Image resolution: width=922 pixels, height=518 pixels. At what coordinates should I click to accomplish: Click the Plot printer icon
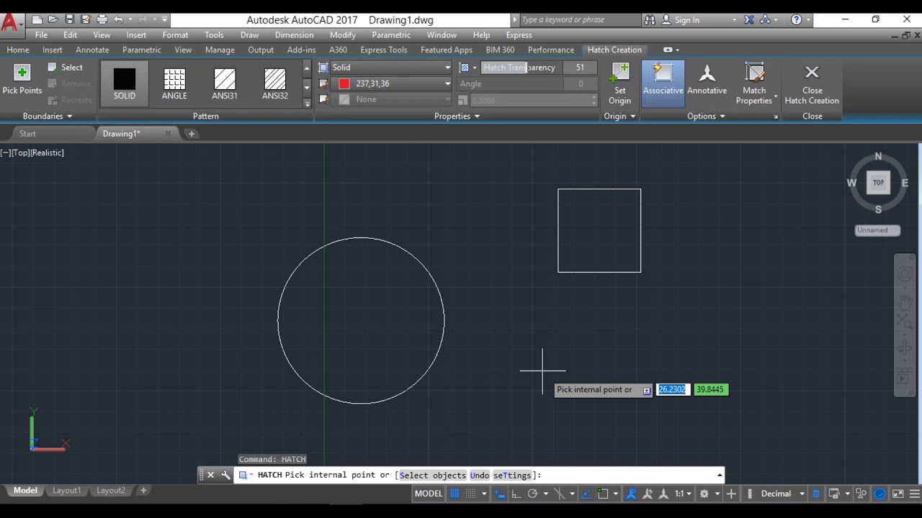pos(102,19)
